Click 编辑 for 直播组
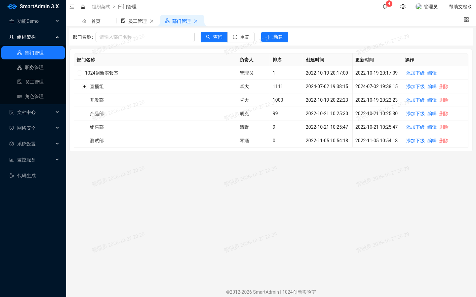This screenshot has width=476, height=297. coord(432,86)
